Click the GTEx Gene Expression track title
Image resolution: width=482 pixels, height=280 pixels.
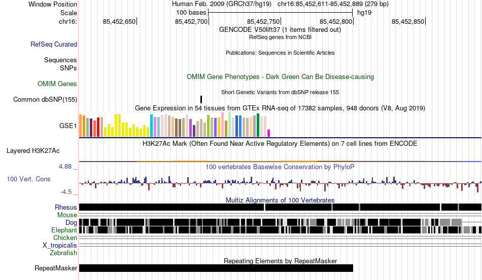click(280, 108)
